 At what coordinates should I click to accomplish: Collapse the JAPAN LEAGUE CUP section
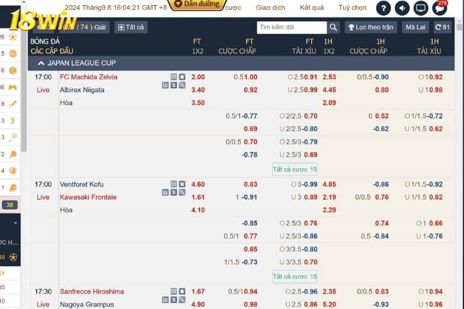point(41,63)
